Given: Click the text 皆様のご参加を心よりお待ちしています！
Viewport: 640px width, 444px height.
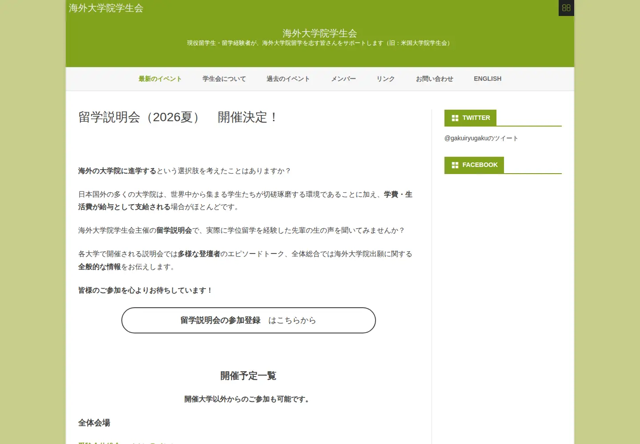Looking at the screenshot, I should pos(146,290).
